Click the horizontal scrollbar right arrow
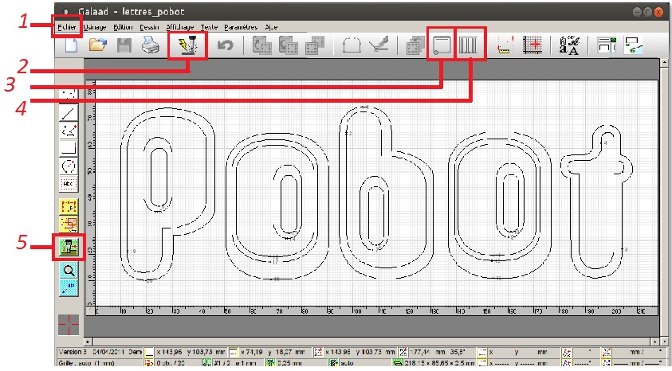This screenshot has height=371, width=672. [x=654, y=342]
